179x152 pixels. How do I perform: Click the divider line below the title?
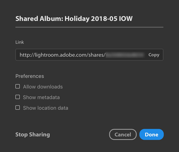pos(89,27)
